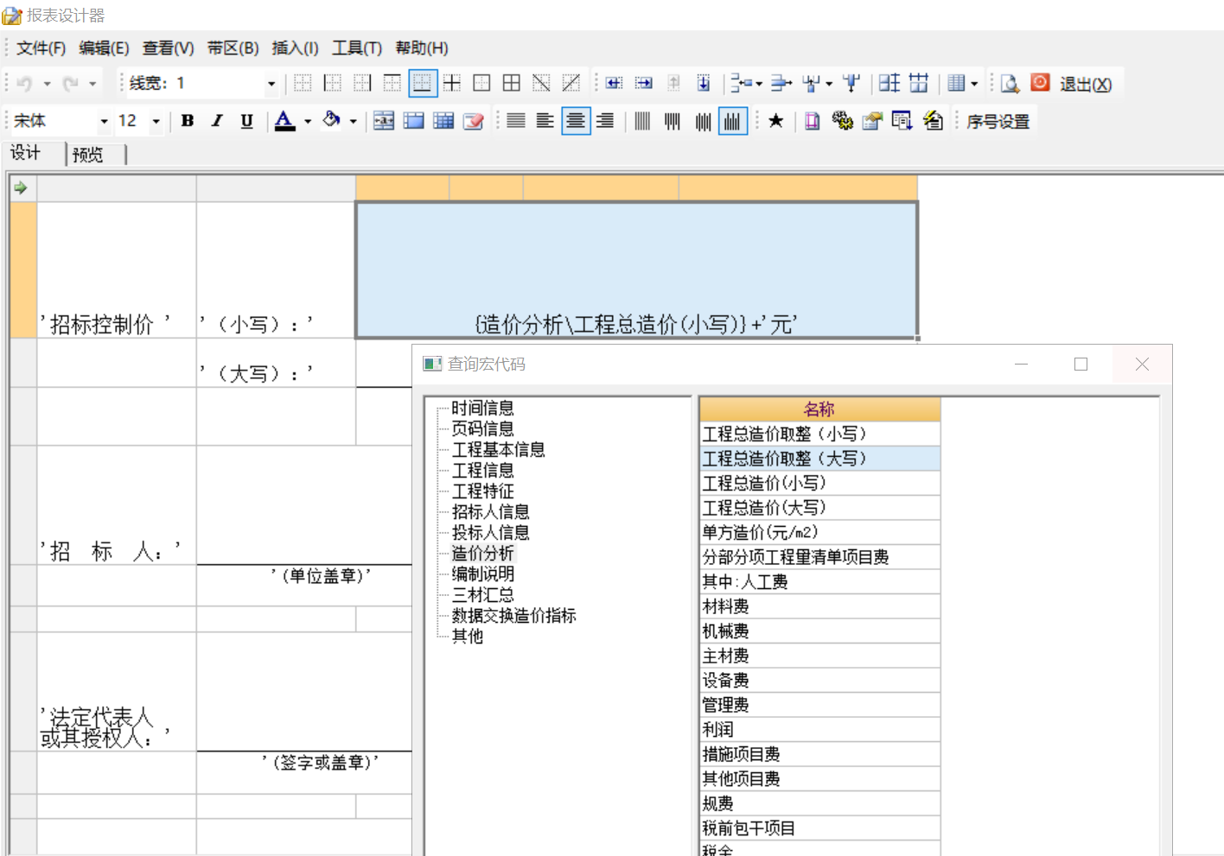The image size is (1224, 856).
Task: Click the 名称 column header
Action: (x=819, y=409)
